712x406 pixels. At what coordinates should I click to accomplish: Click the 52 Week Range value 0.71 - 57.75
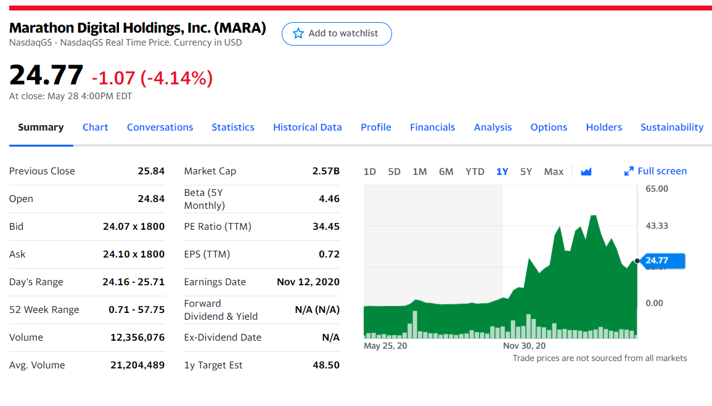coord(136,309)
